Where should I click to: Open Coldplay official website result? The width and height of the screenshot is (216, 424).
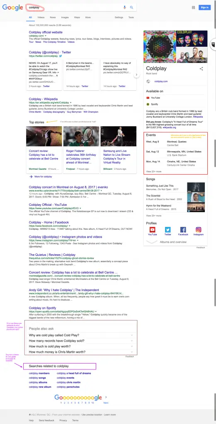46,32
